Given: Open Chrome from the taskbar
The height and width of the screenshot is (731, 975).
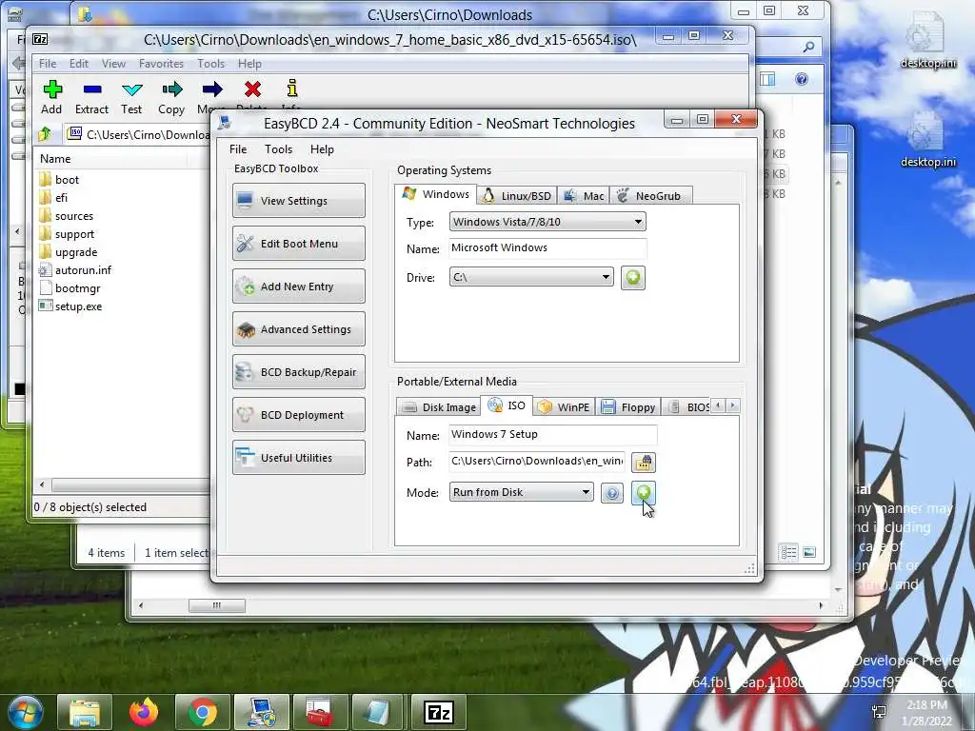Looking at the screenshot, I should click(203, 712).
